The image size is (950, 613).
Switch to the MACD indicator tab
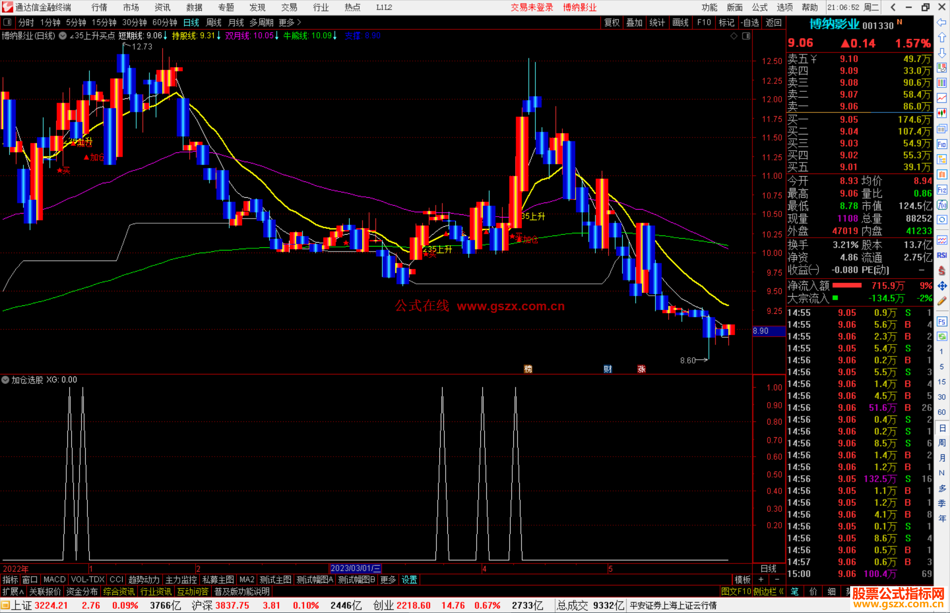[54, 580]
